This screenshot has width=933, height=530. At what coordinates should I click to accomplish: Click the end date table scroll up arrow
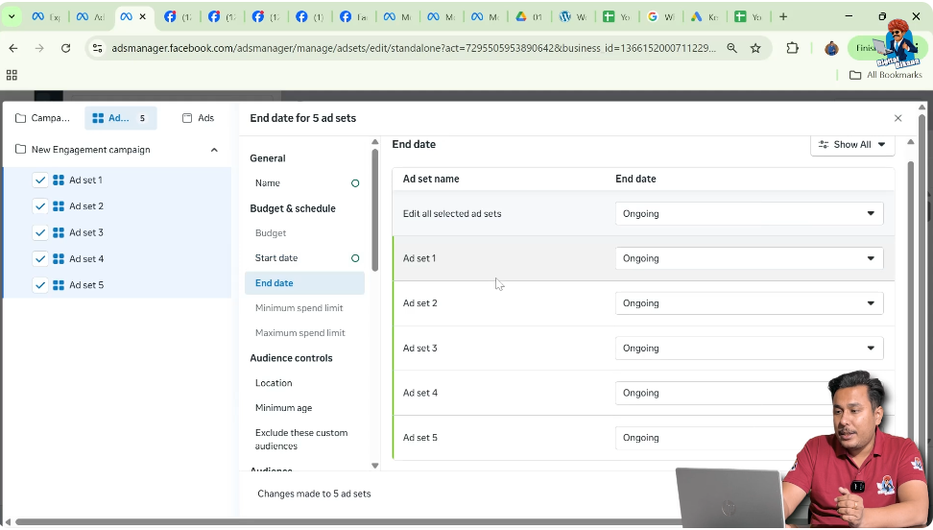click(x=910, y=142)
